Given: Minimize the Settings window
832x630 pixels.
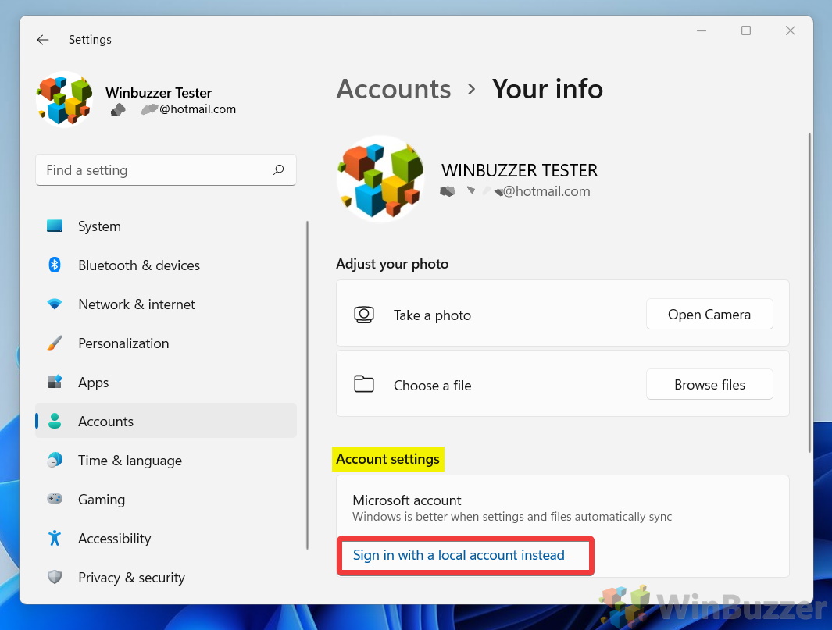Looking at the screenshot, I should point(702,30).
